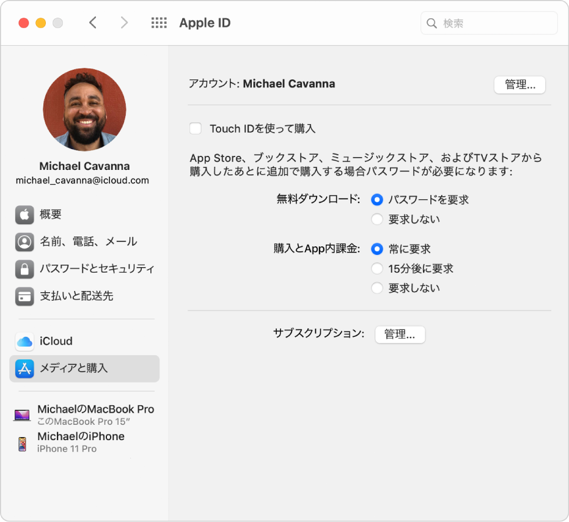Open the show all preferences grid icon
Screen dimensions: 569x522
[x=158, y=23]
